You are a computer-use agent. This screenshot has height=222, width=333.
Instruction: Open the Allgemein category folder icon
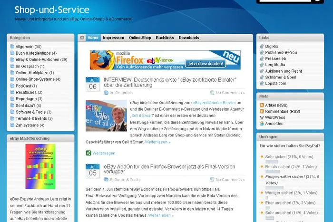[x=12, y=47]
